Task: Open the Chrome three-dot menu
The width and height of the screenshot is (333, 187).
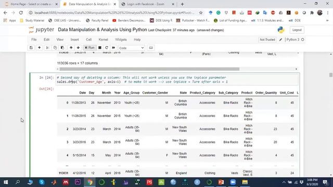Action: [x=327, y=12]
